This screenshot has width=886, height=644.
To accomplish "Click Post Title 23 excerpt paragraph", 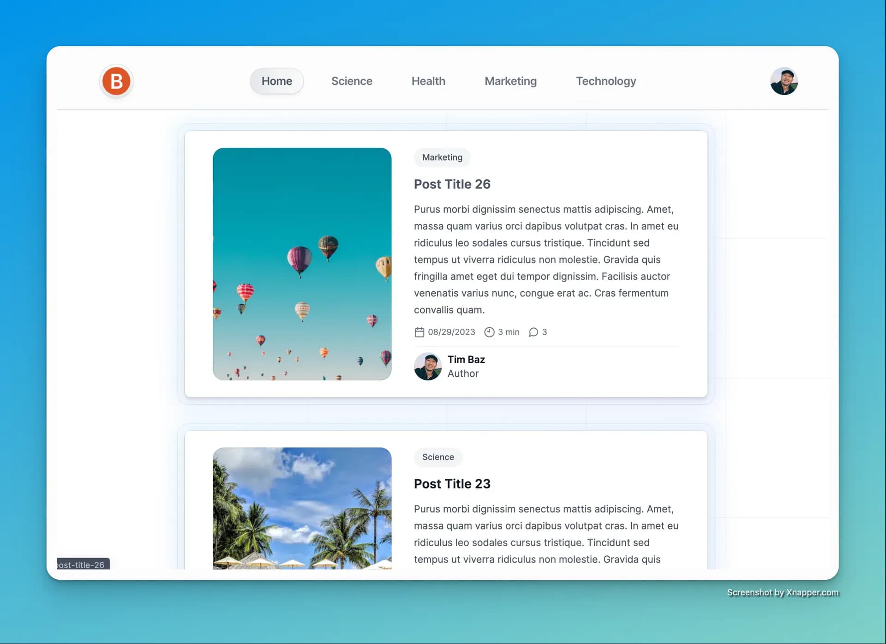I will pos(546,534).
